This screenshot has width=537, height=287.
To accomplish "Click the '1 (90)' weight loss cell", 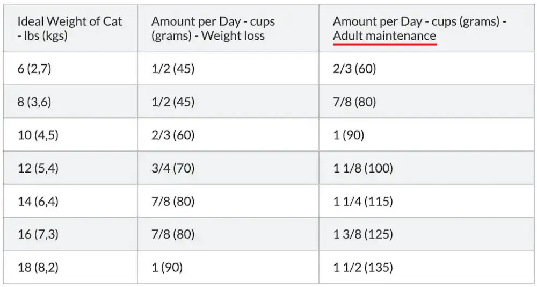I will tap(167, 267).
